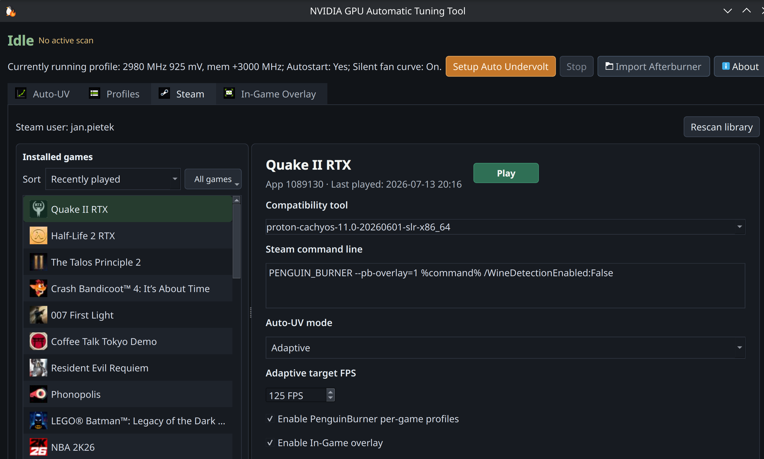Viewport: 764px width, 459px height.
Task: Toggle Enable PenguinBurner per-game profiles checkbox
Action: pos(270,419)
